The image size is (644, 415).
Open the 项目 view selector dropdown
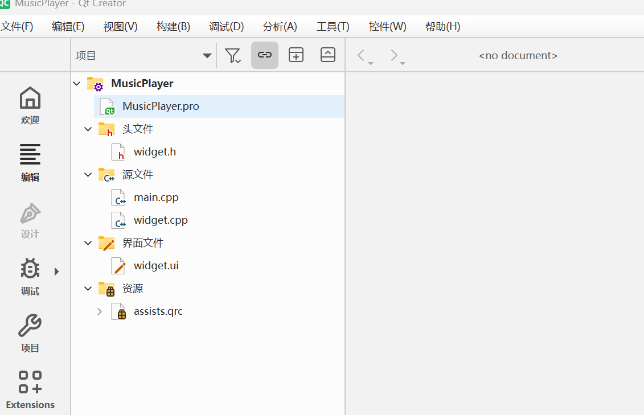click(143, 56)
